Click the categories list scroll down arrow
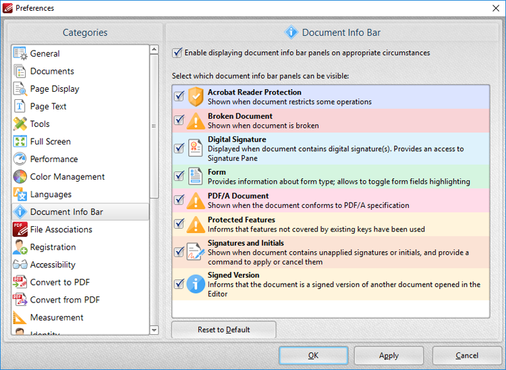506x370 pixels. click(154, 330)
